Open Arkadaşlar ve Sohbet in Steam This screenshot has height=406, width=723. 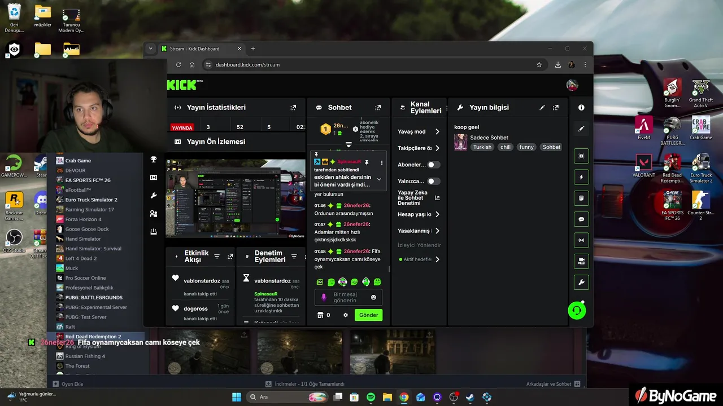pyautogui.click(x=553, y=384)
